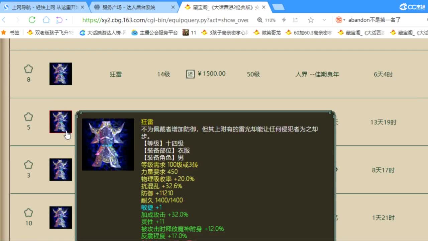Click the Sogou search engine icon
Image resolution: width=428 pixels, height=241 pixels.
[339, 20]
